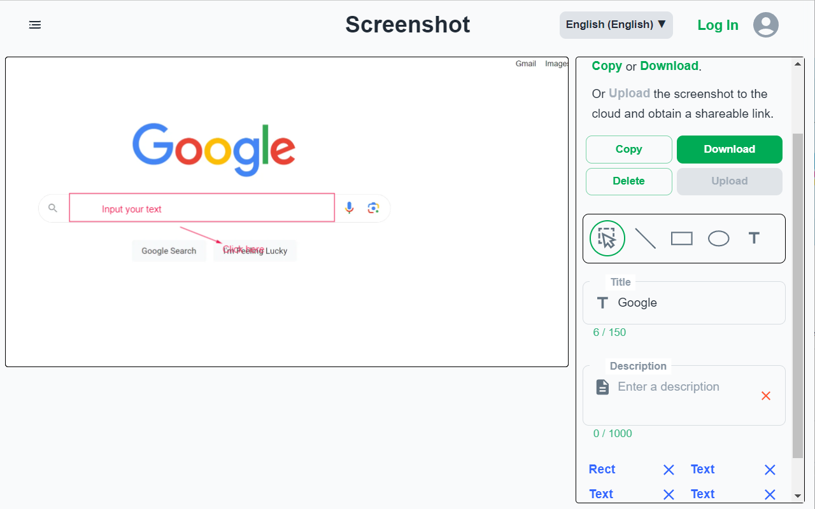This screenshot has height=509, width=815.
Task: Open the hamburger menu
Action: [35, 24]
